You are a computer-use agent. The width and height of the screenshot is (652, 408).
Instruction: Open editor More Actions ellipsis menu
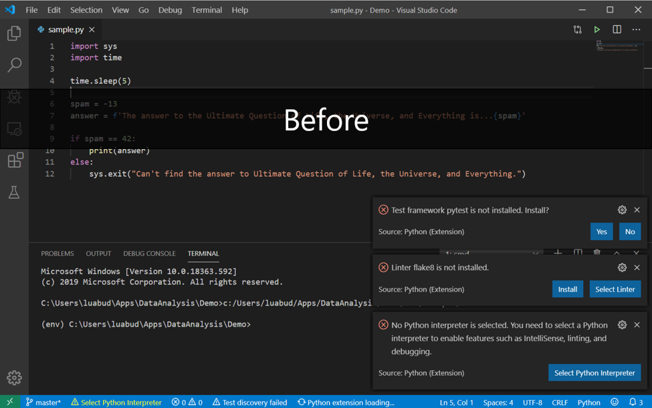coord(636,29)
